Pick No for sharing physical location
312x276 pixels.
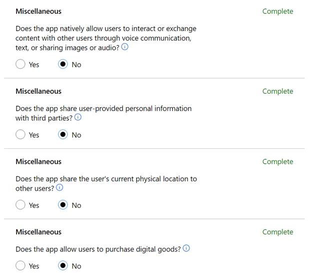tap(63, 205)
